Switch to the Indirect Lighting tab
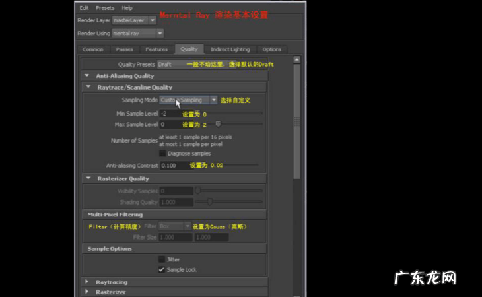This screenshot has height=297, width=482. coord(230,49)
